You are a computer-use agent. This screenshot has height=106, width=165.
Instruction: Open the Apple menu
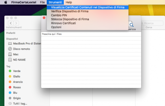pos(6,2)
